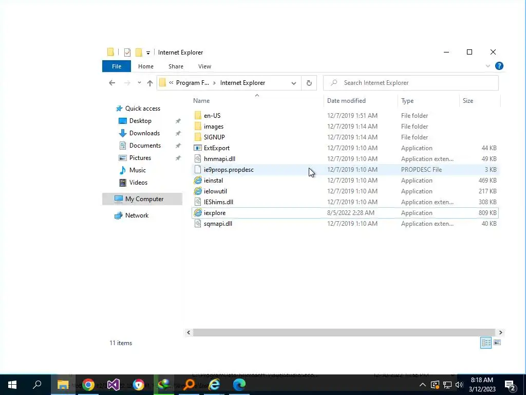Click the 809 KB size cell
526x395 pixels.
pyautogui.click(x=487, y=213)
